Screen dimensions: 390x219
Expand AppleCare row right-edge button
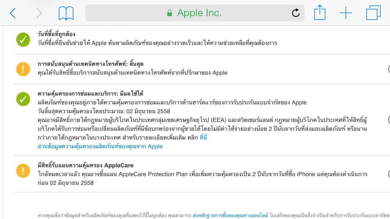click(x=389, y=174)
